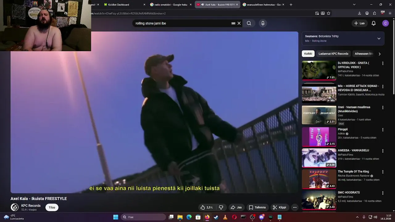Open the terminal app in the taskbar
Image resolution: width=395 pixels, height=222 pixels.
point(243,217)
